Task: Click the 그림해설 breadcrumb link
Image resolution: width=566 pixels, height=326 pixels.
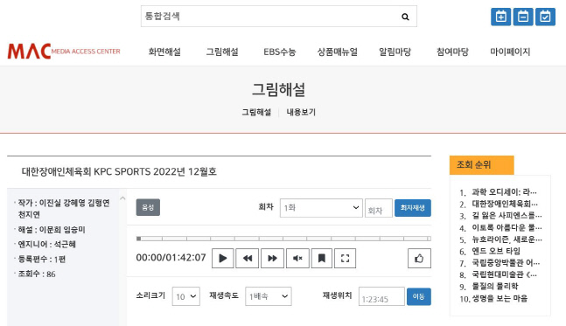Action: click(256, 112)
